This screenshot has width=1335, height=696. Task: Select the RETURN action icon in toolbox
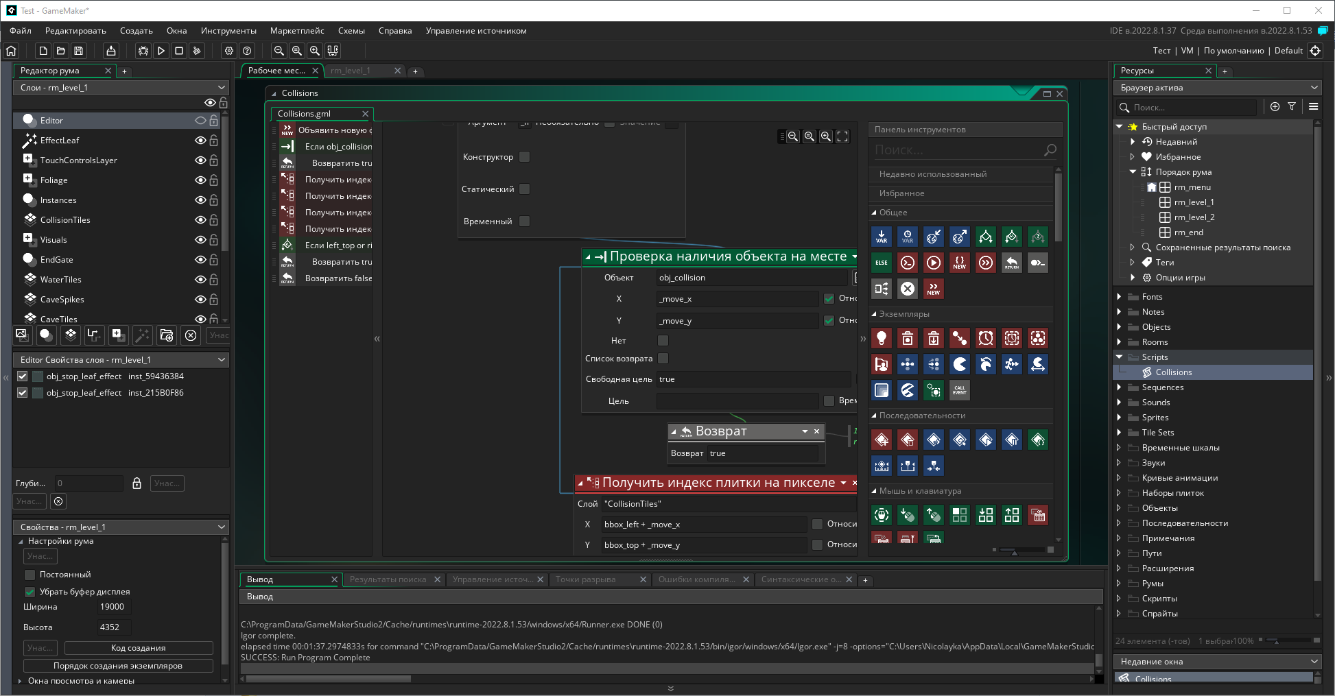coord(1012,263)
